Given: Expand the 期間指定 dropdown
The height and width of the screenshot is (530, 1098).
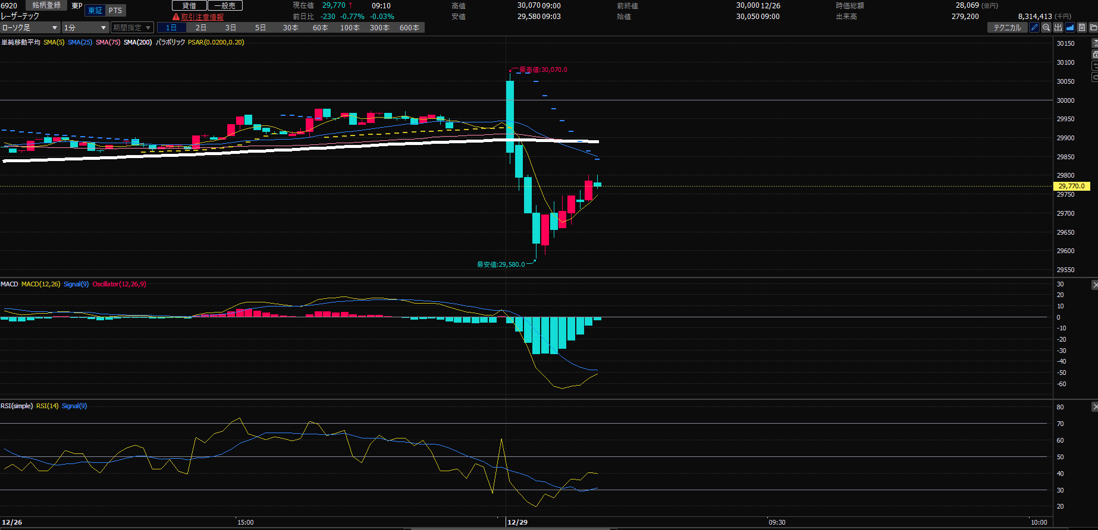Looking at the screenshot, I should (x=131, y=28).
